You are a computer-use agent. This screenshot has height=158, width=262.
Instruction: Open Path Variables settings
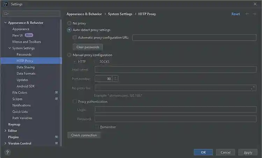coord(22,118)
